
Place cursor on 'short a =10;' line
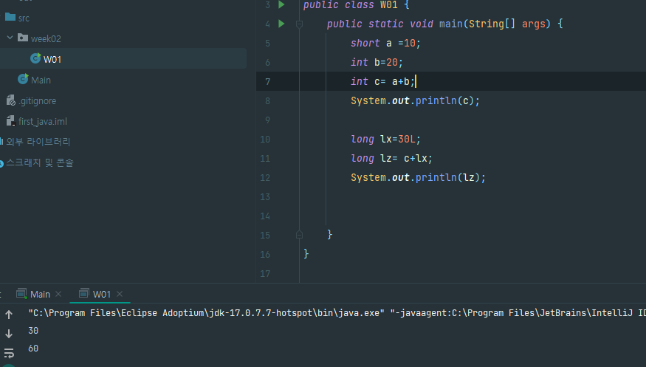385,44
